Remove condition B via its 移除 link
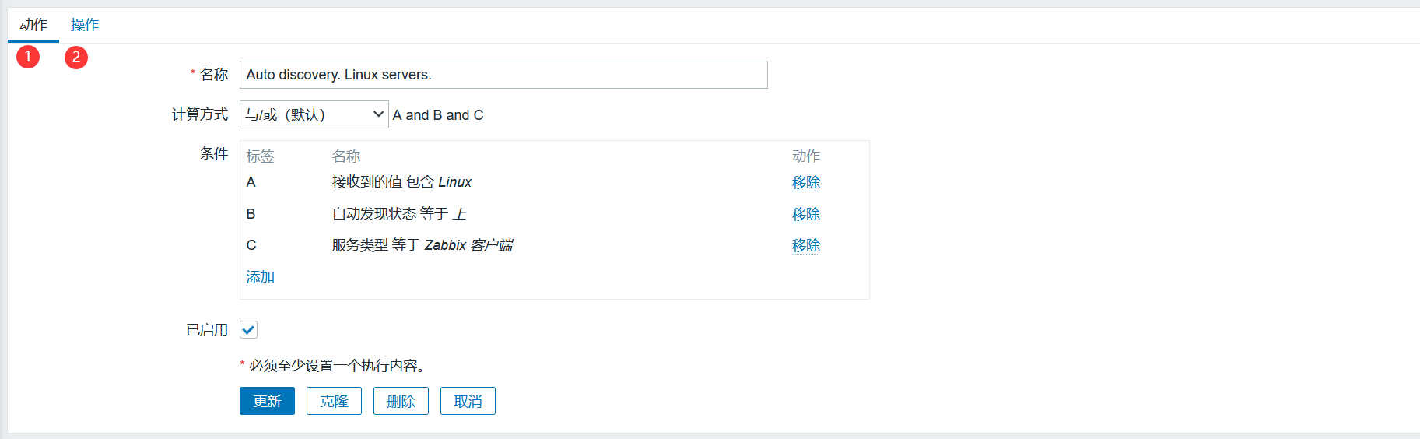 coord(806,214)
